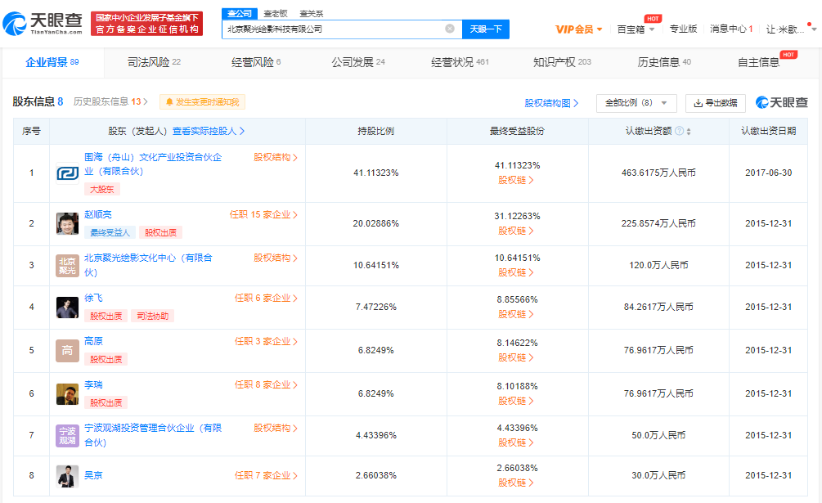Screen dimensions: 822x503
Task: Click the 宁波观湖 shareholder logo icon
Action: [67, 434]
